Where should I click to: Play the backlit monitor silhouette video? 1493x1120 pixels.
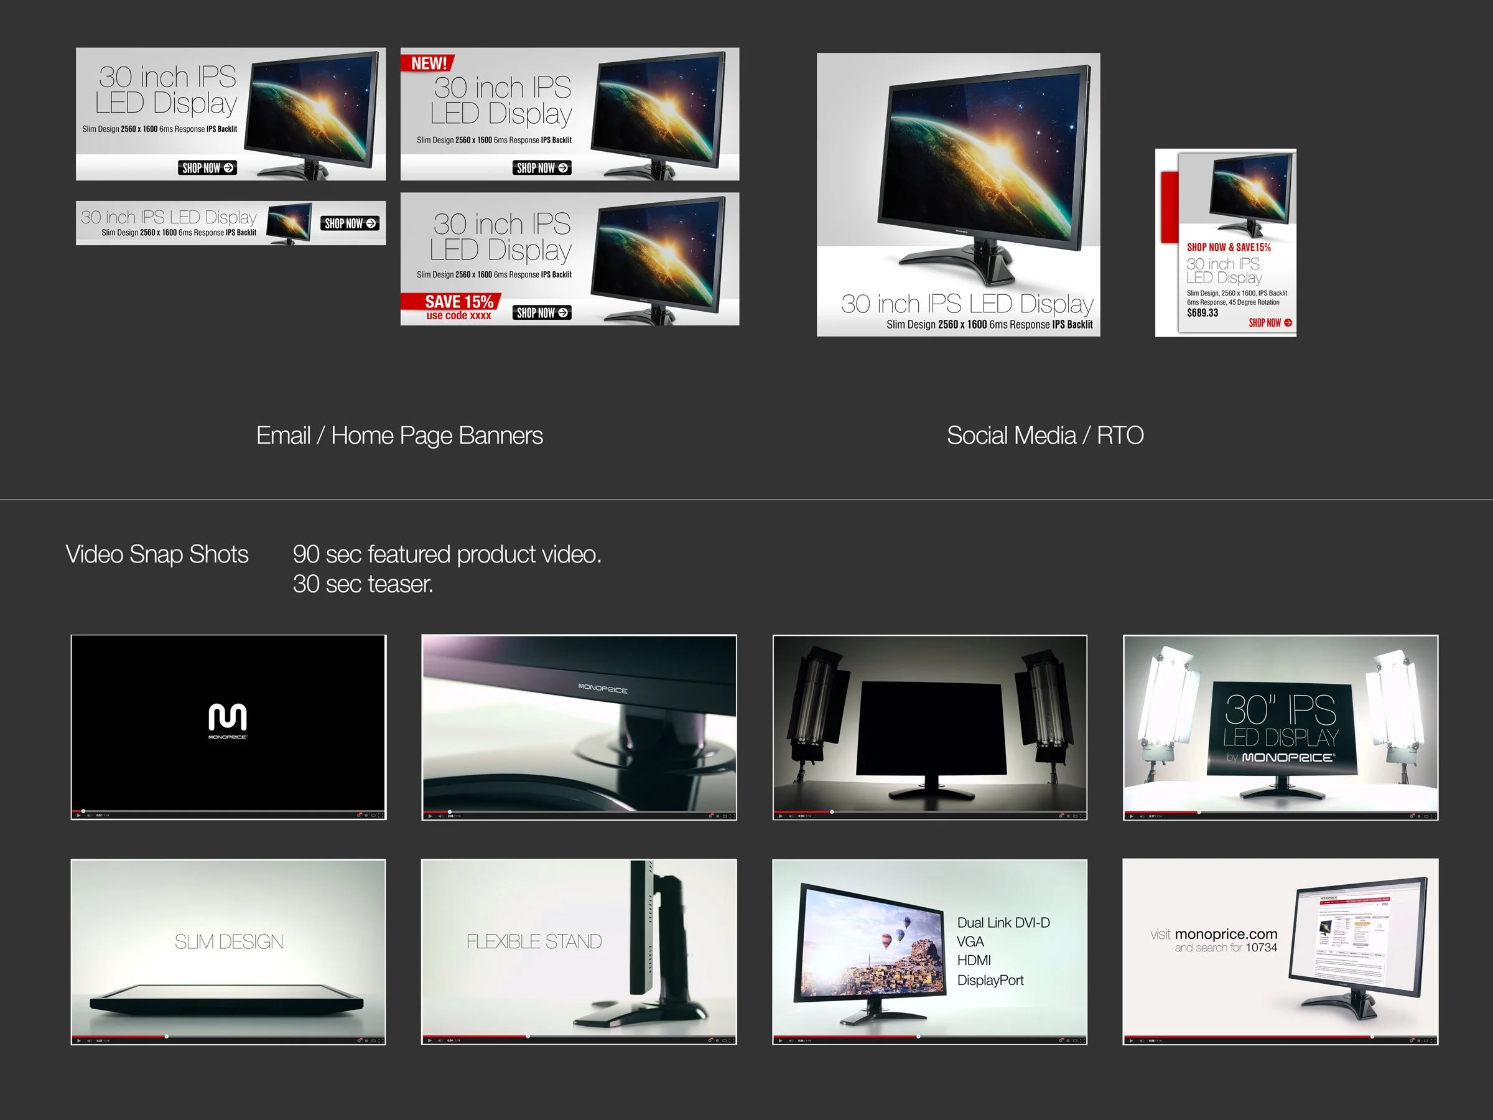781,816
